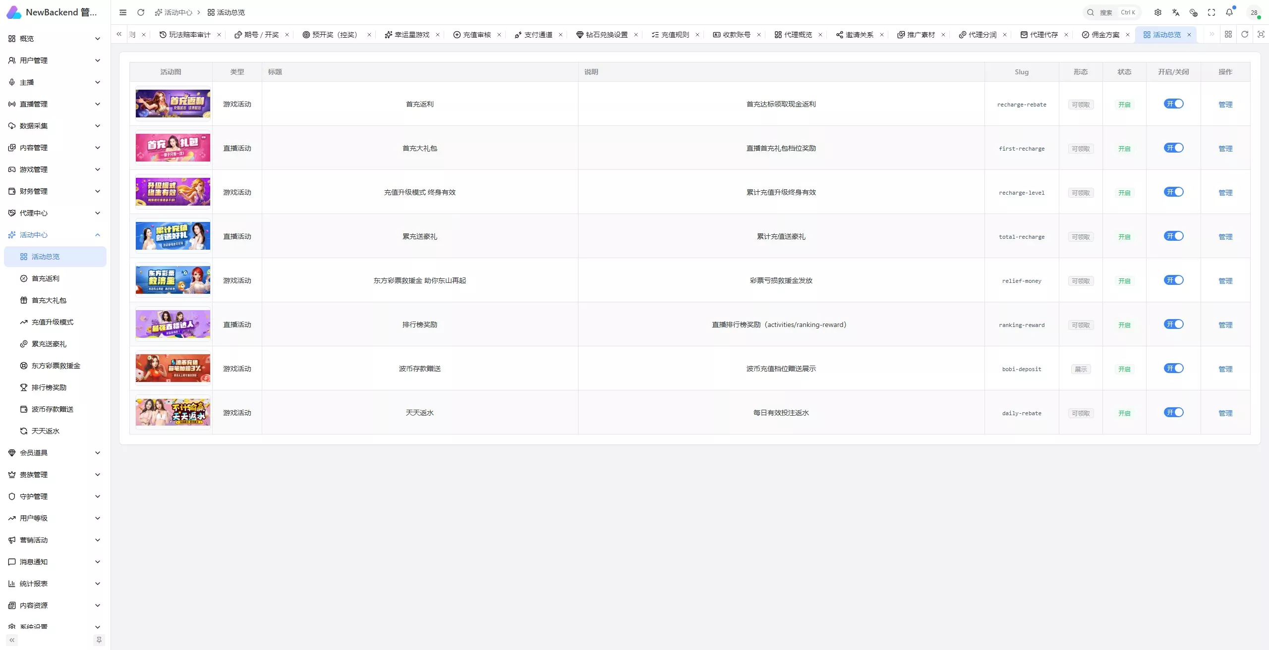Screen dimensions: 1269x650
Task: Maximize content area with tab bar icon
Action: (1261, 34)
